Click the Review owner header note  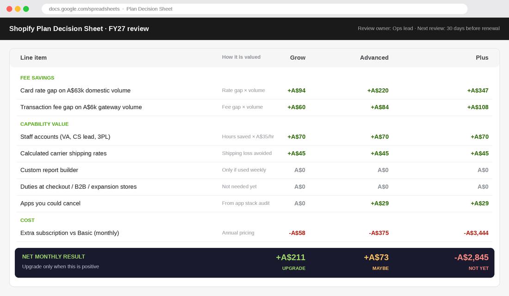(428, 28)
